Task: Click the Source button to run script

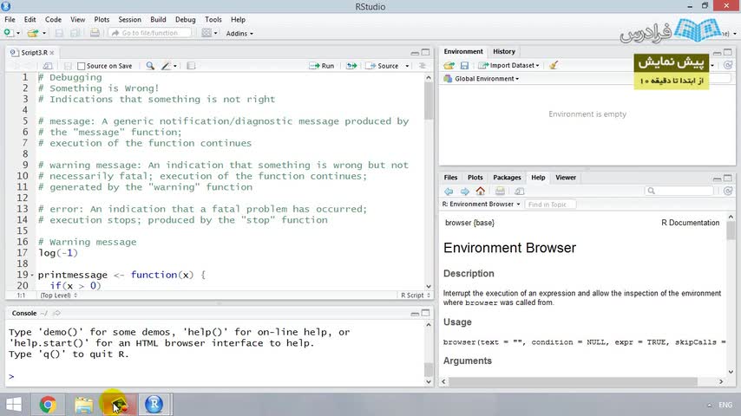Action: [x=383, y=66]
